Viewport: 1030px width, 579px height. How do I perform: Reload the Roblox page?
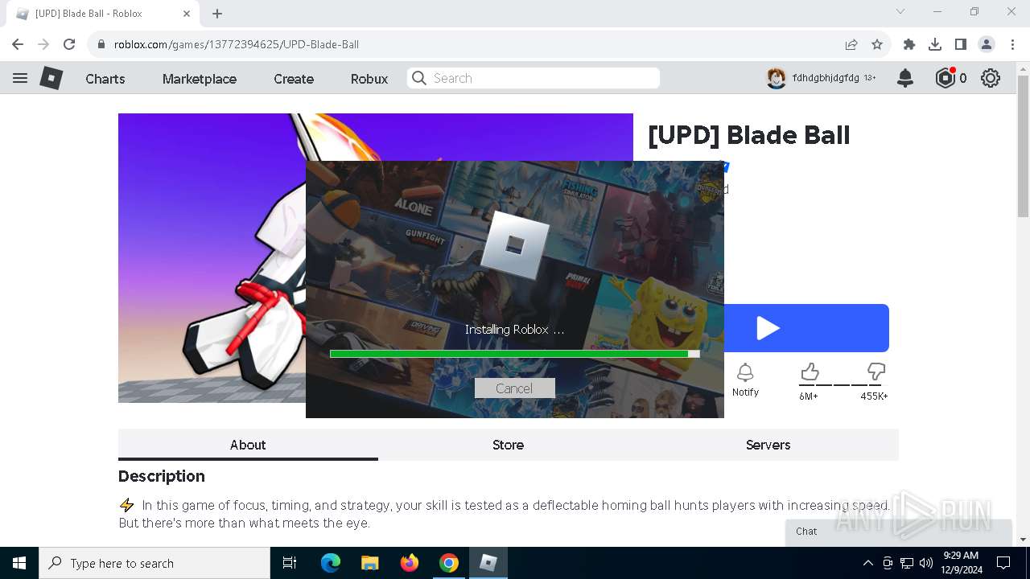click(69, 44)
